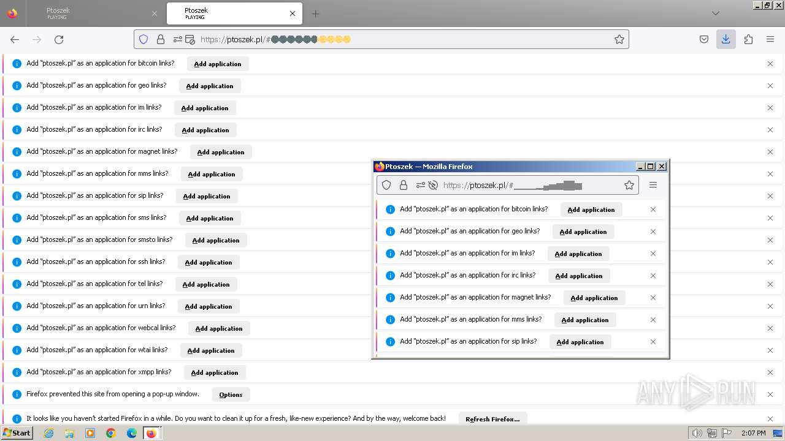
Task: Add application for urn links
Action: [209, 306]
